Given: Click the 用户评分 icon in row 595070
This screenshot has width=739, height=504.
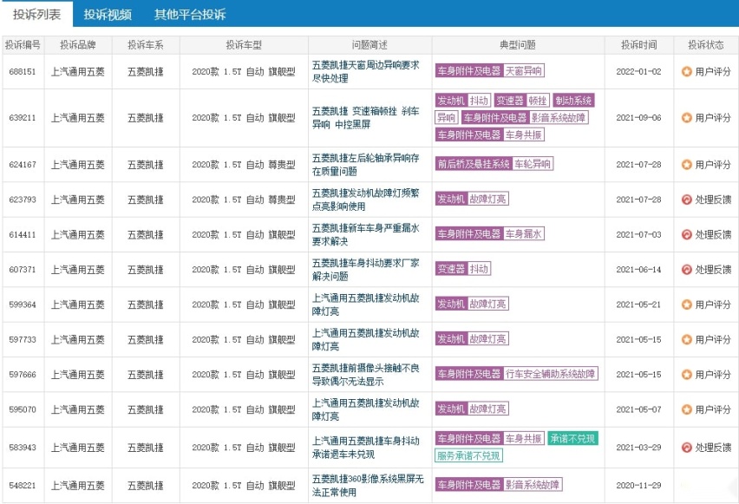Looking at the screenshot, I should 687,409.
